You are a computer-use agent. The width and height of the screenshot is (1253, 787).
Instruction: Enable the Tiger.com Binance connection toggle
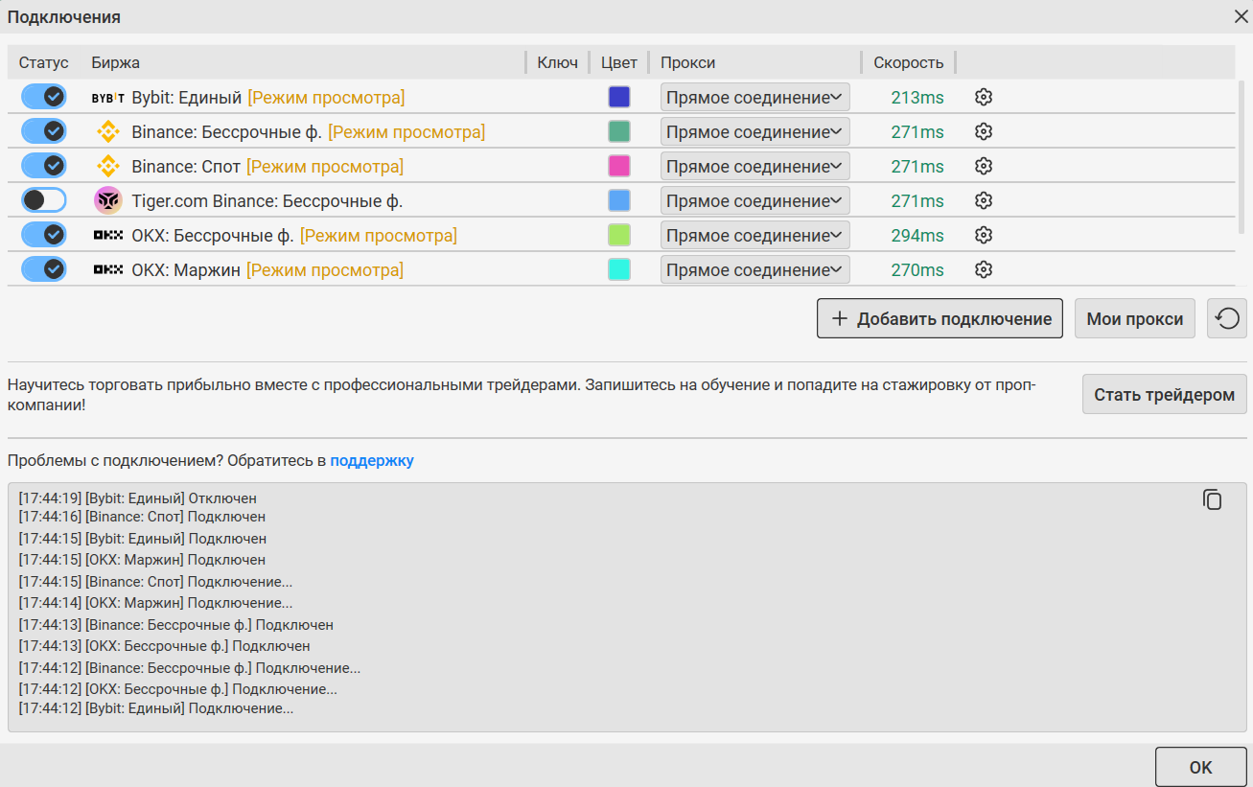tap(44, 200)
